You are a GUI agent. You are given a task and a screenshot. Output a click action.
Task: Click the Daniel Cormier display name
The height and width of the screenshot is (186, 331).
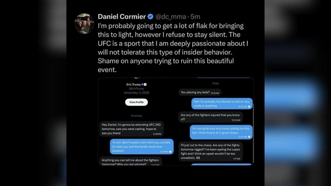[122, 17]
